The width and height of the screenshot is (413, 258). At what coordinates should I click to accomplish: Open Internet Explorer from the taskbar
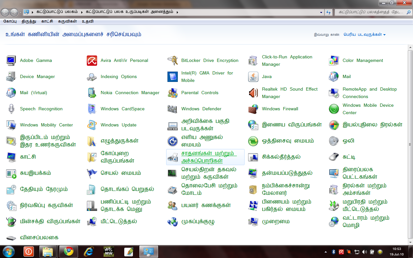click(x=88, y=252)
